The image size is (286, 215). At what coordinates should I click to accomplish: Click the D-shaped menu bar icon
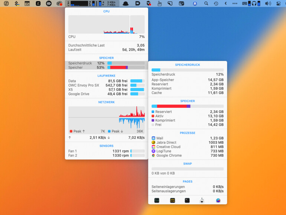click(x=138, y=3)
